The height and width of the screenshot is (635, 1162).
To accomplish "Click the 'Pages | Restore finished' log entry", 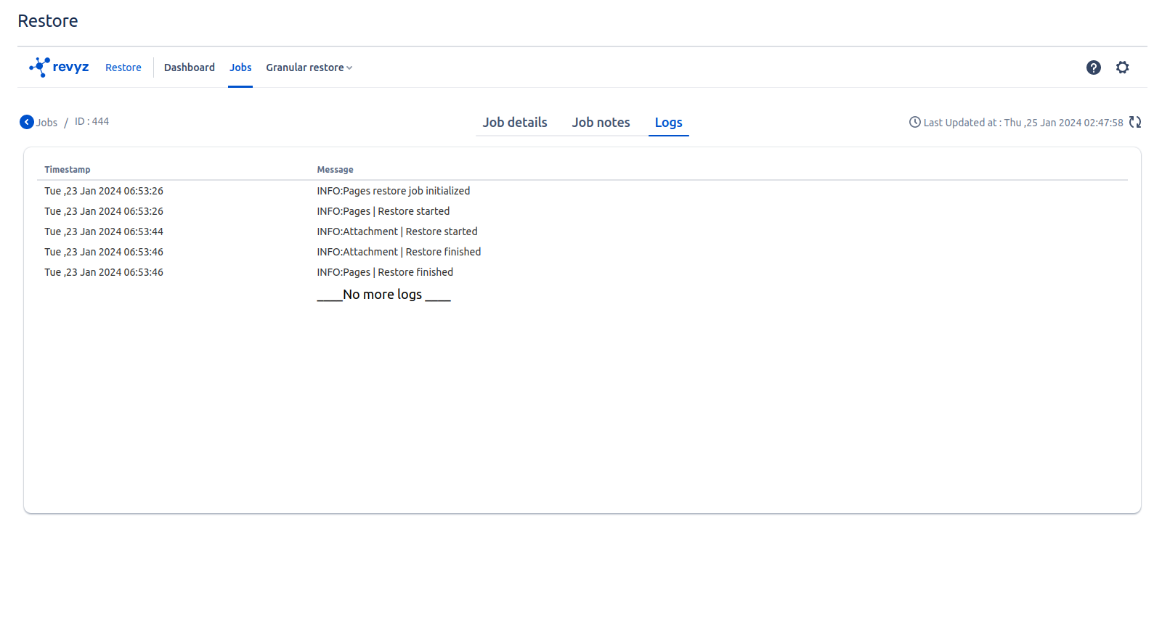I will coord(385,272).
